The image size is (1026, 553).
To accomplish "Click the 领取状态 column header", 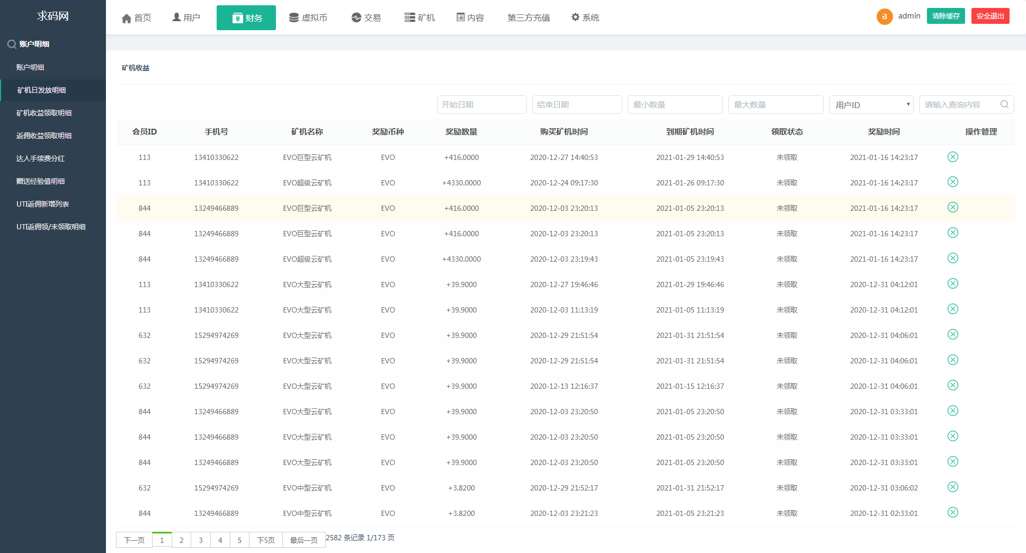I will click(x=787, y=132).
